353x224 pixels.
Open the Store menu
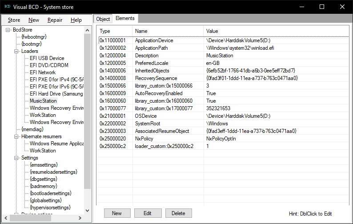coord(14,20)
